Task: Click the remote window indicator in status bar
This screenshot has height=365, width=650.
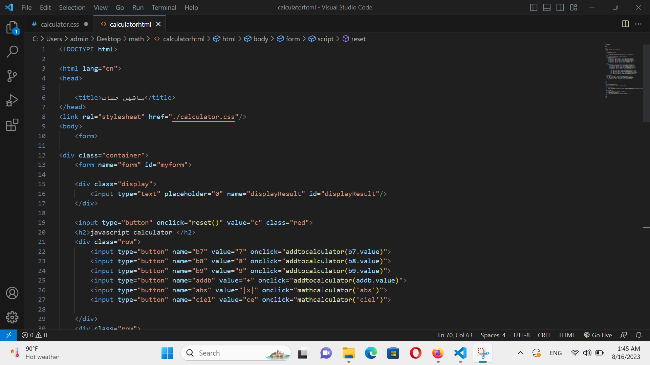Action: [x=8, y=335]
